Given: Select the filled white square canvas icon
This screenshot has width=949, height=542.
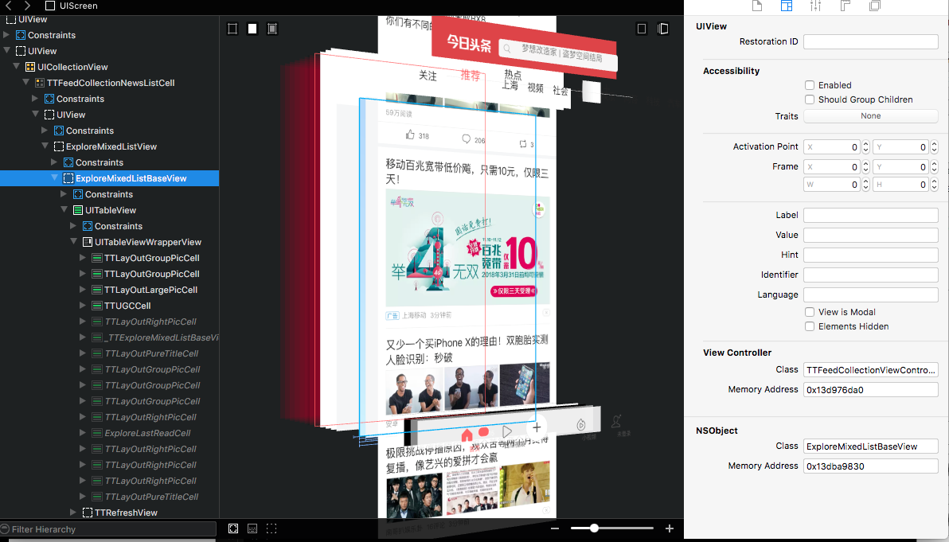Looking at the screenshot, I should click(252, 29).
